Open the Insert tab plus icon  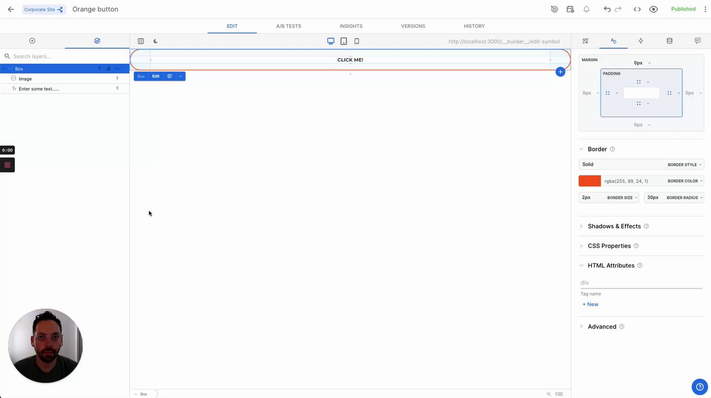point(32,41)
